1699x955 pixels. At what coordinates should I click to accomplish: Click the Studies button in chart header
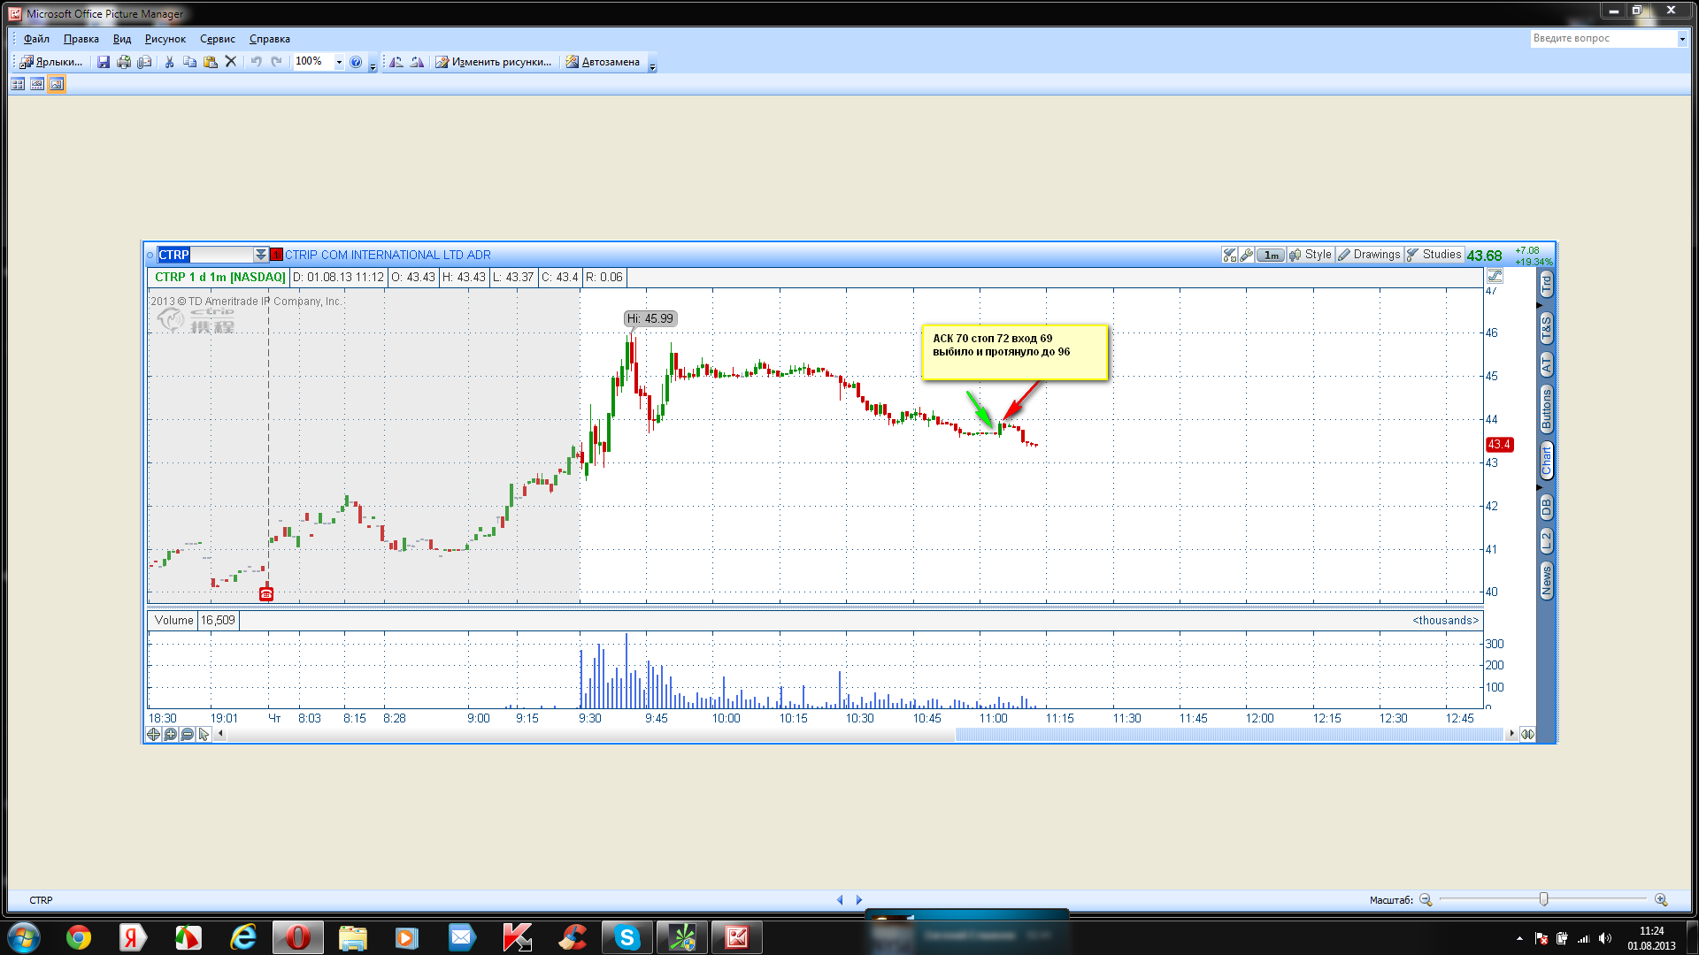coord(1434,255)
